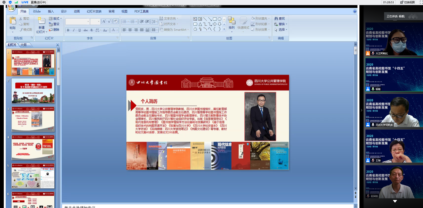This screenshot has width=423, height=208.
Task: Click the New Slide (新建幻灯片) icon
Action: coord(41,21)
